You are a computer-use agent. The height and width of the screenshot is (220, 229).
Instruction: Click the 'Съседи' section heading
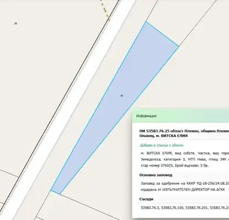point(146,199)
